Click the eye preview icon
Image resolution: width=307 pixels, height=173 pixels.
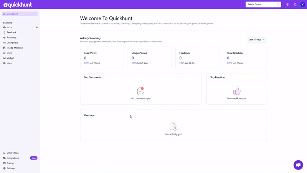coord(287,5)
